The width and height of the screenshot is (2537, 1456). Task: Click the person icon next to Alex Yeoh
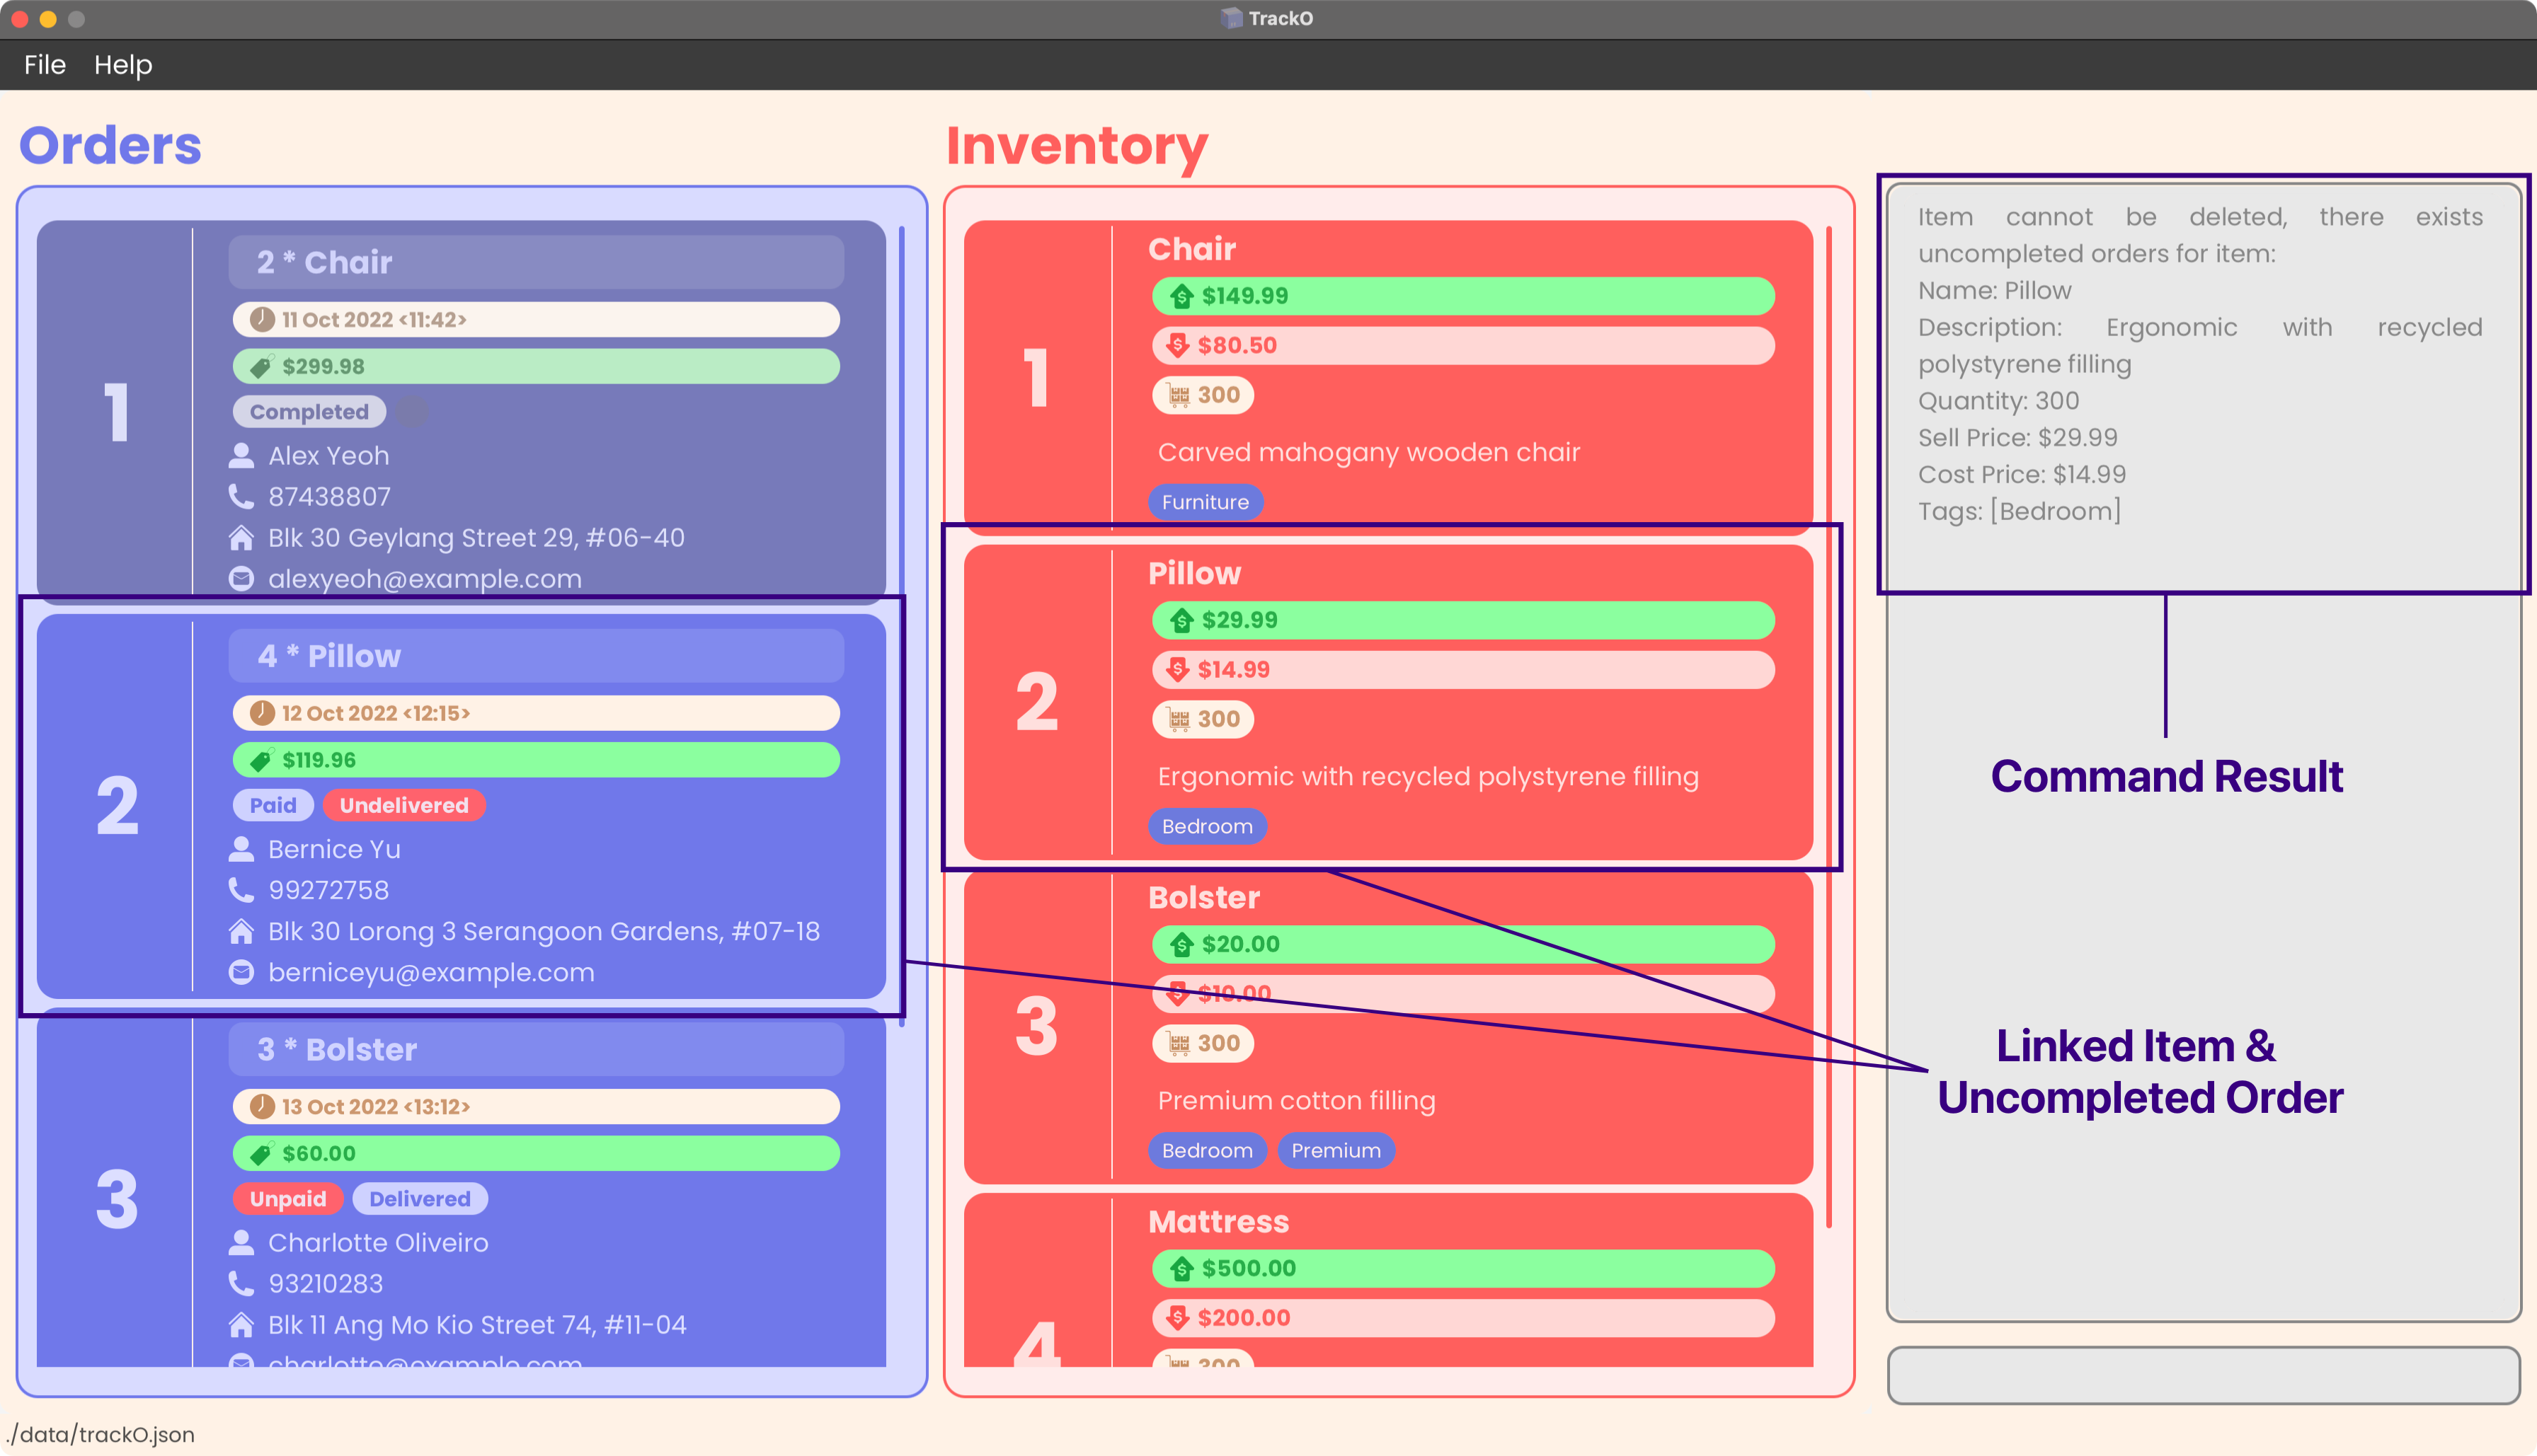click(241, 456)
